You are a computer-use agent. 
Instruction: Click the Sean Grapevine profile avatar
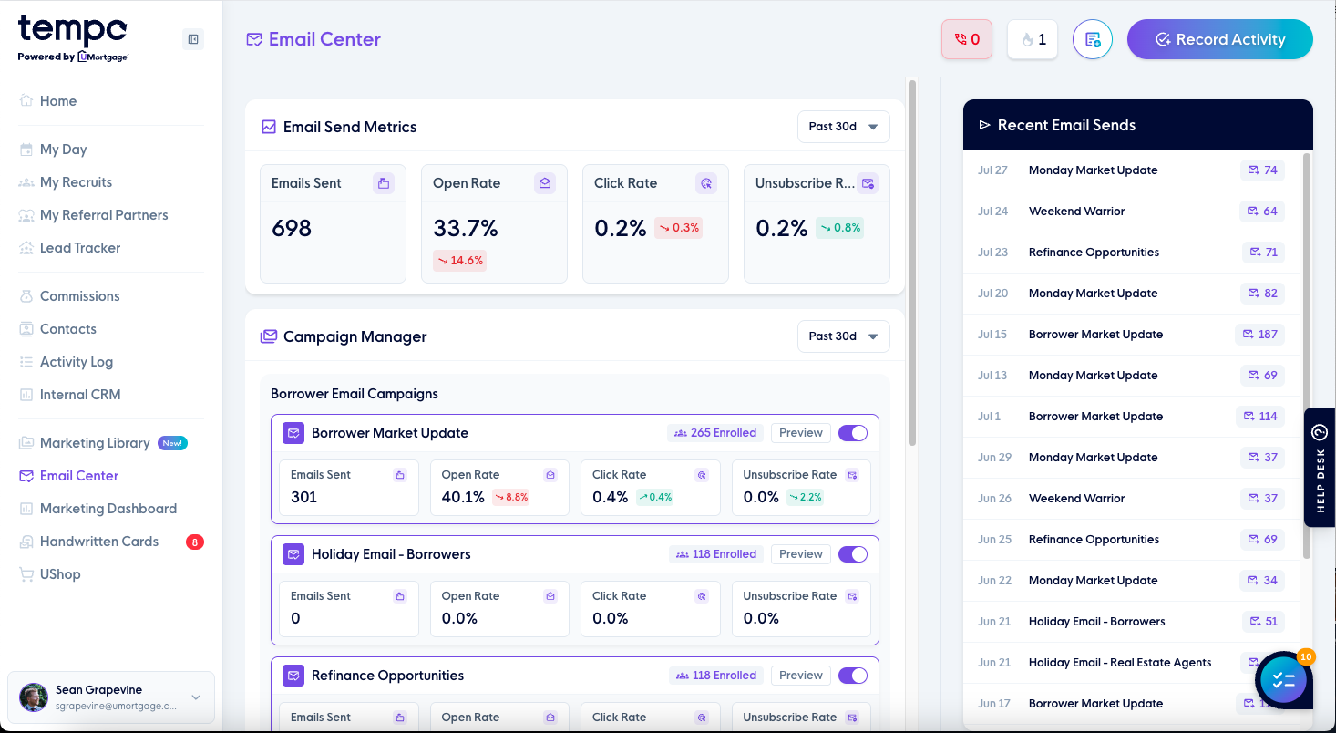pyautogui.click(x=34, y=697)
